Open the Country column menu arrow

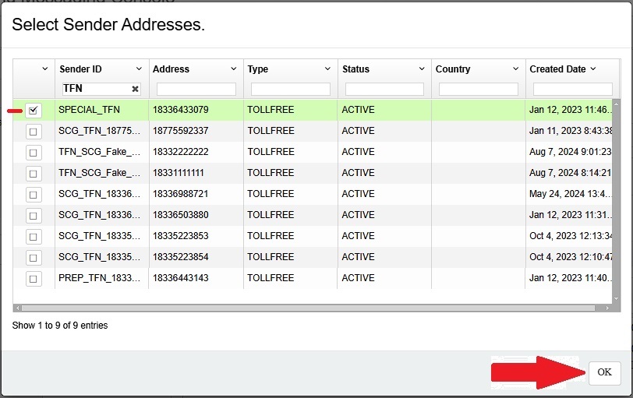pyautogui.click(x=515, y=69)
